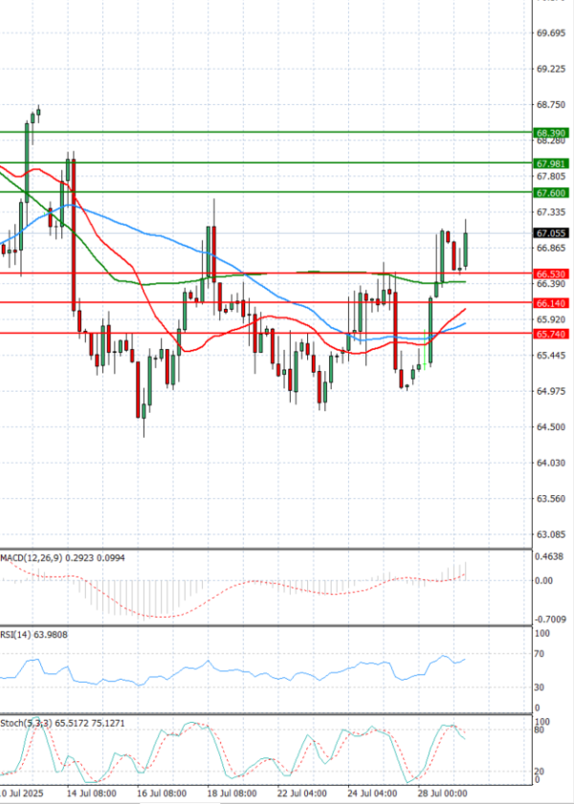
Task: Select the MACD(12,26,9) indicator label
Action: click(32, 557)
